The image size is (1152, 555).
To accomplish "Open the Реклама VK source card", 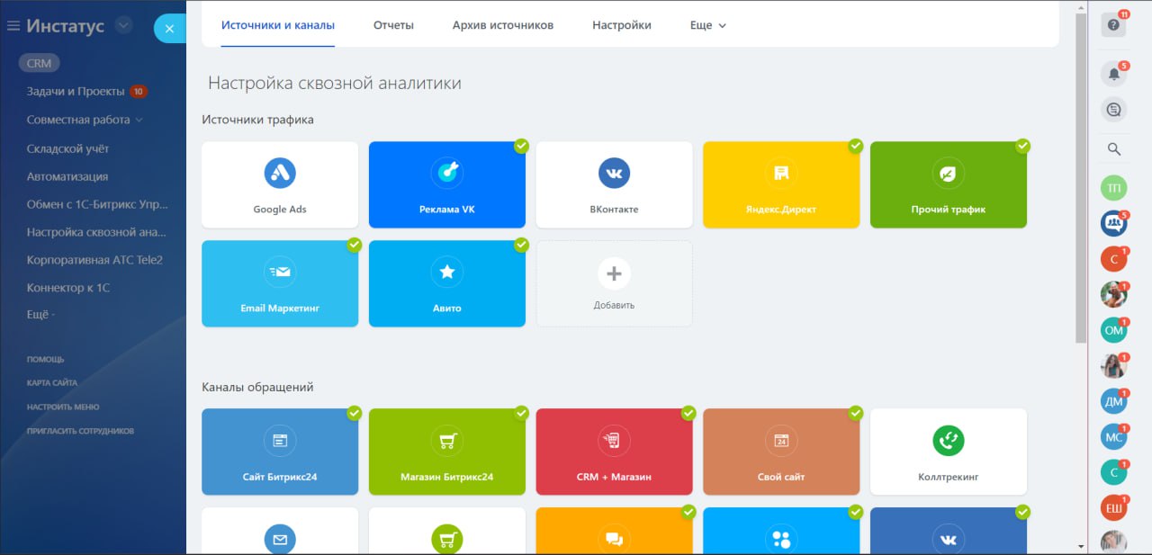I will (x=447, y=184).
